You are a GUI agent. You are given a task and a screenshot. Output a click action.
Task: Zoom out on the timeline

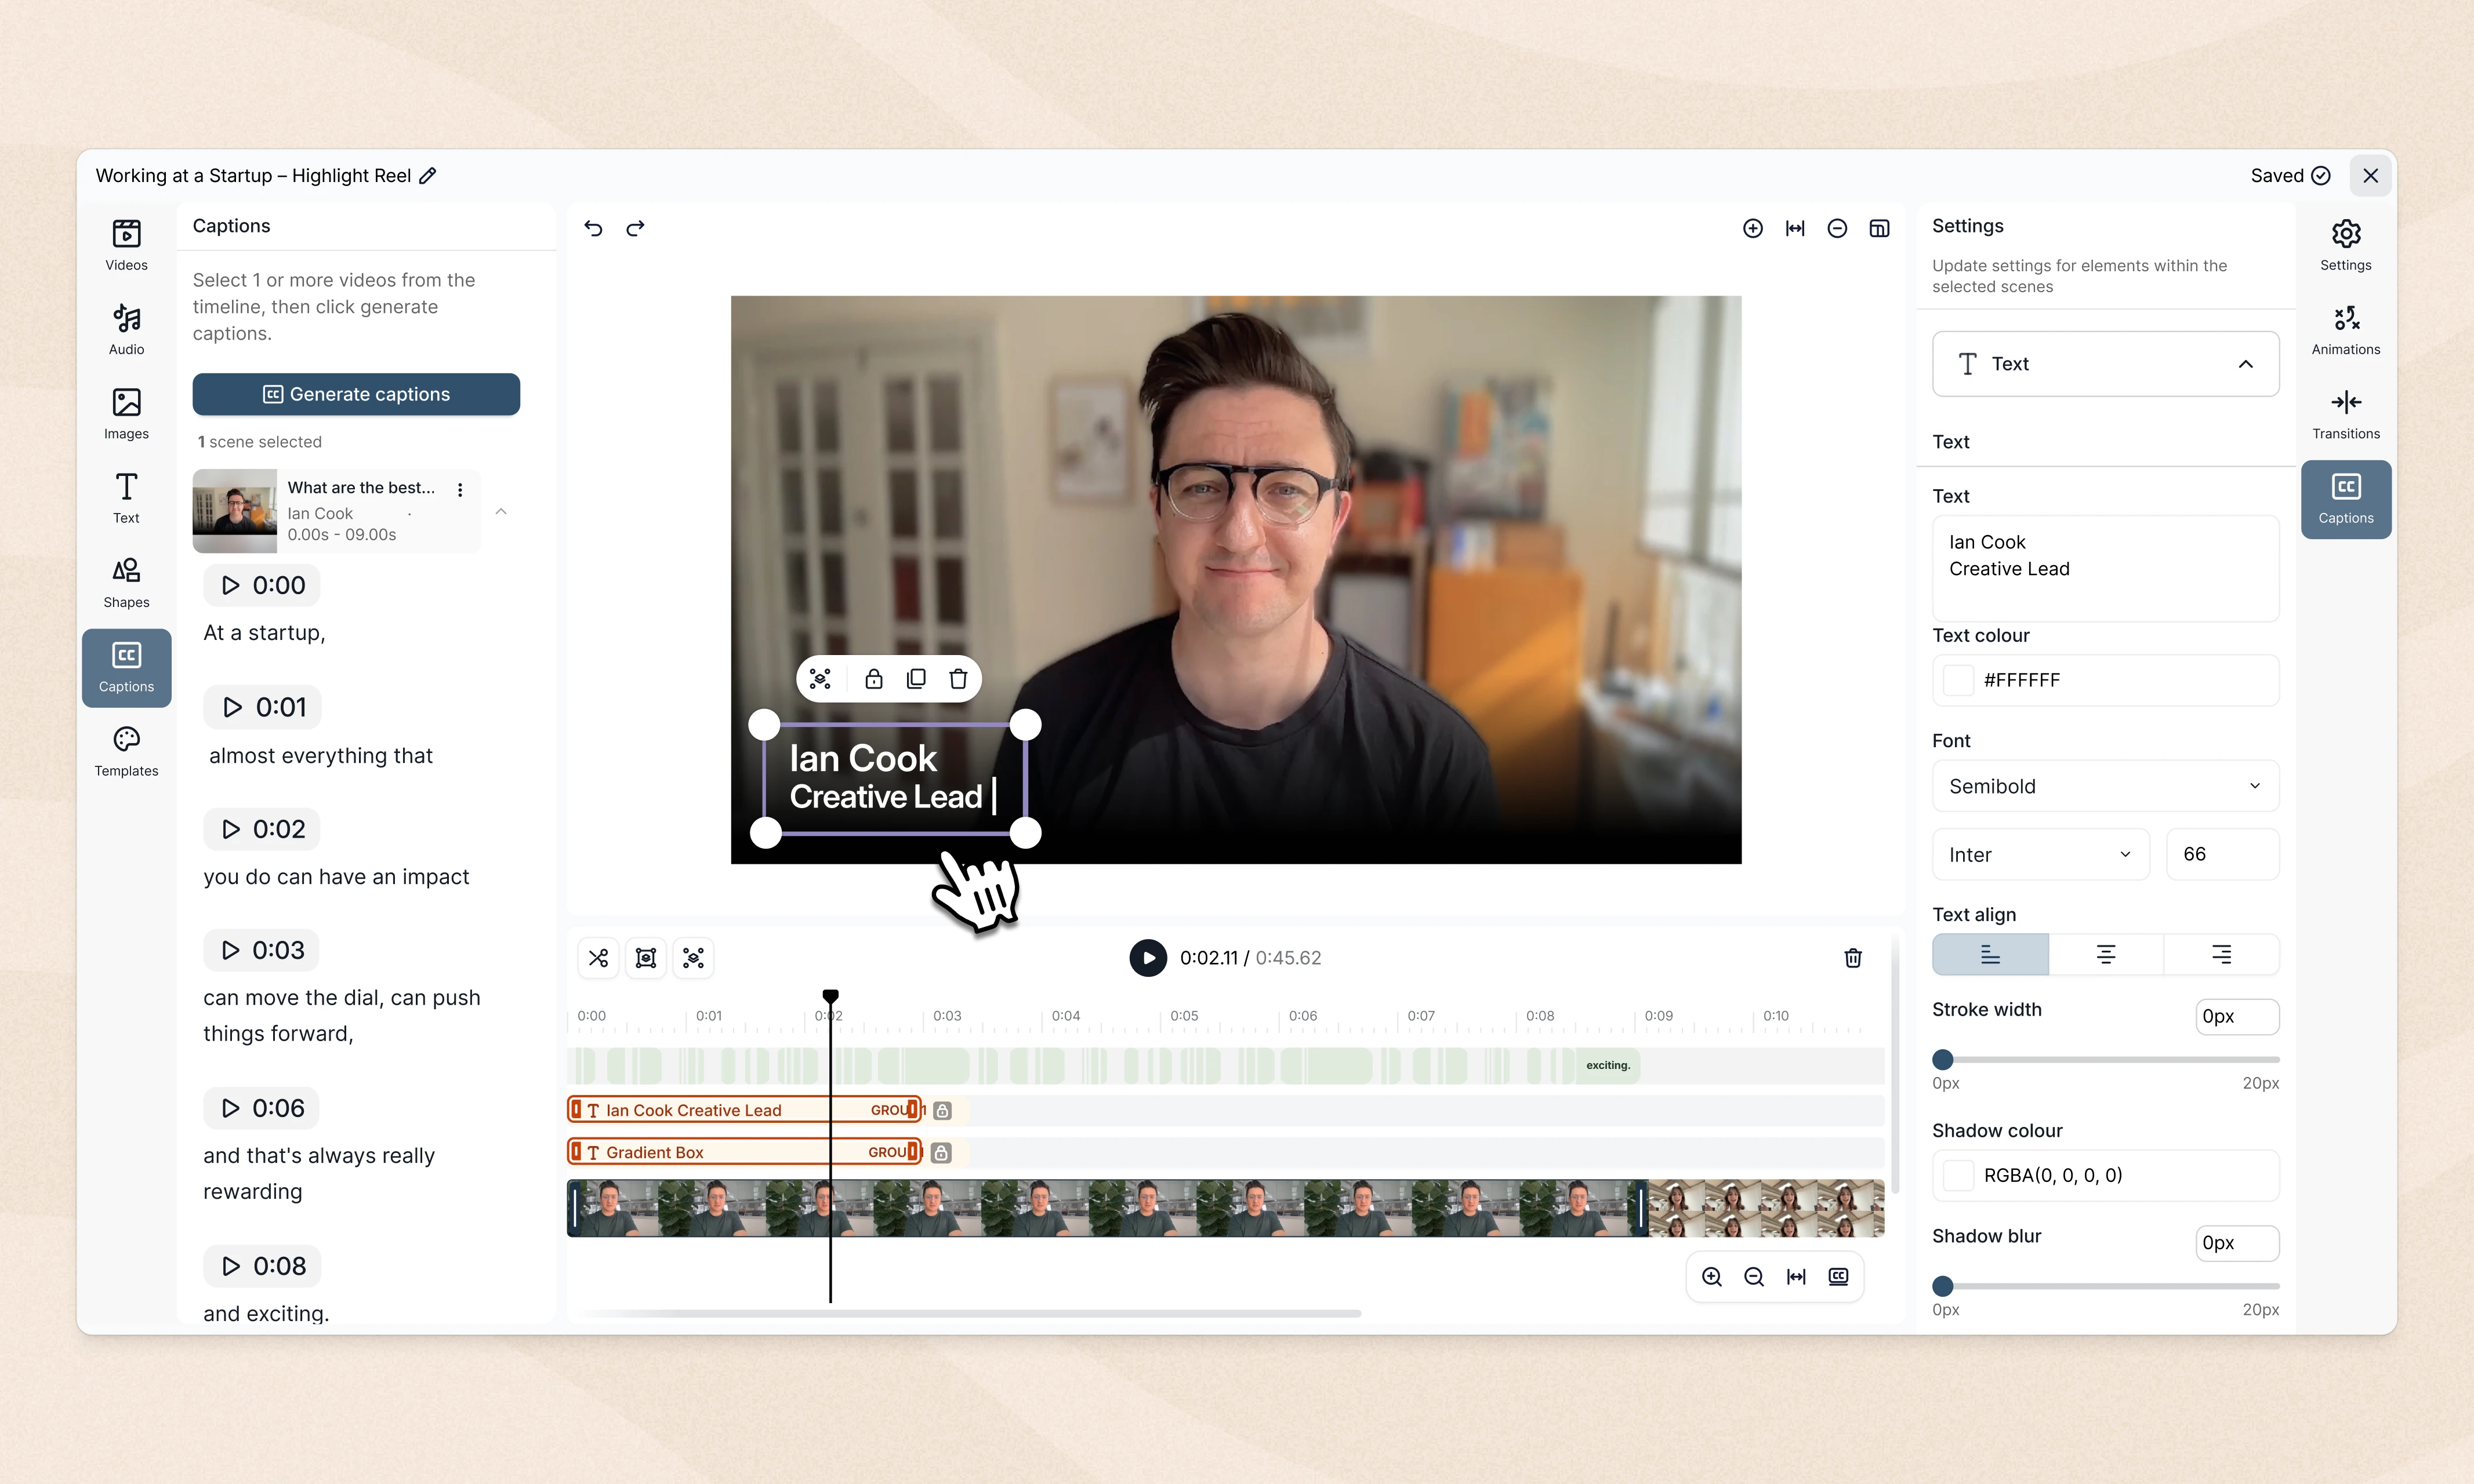[x=1754, y=1277]
